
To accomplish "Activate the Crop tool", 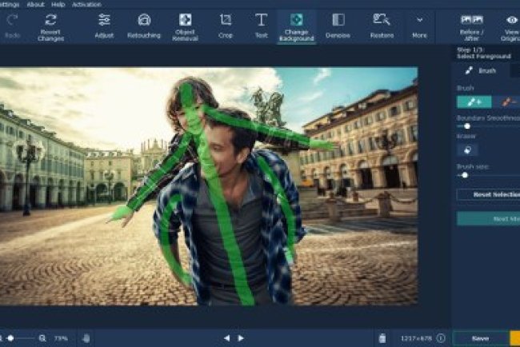I will click(x=226, y=20).
